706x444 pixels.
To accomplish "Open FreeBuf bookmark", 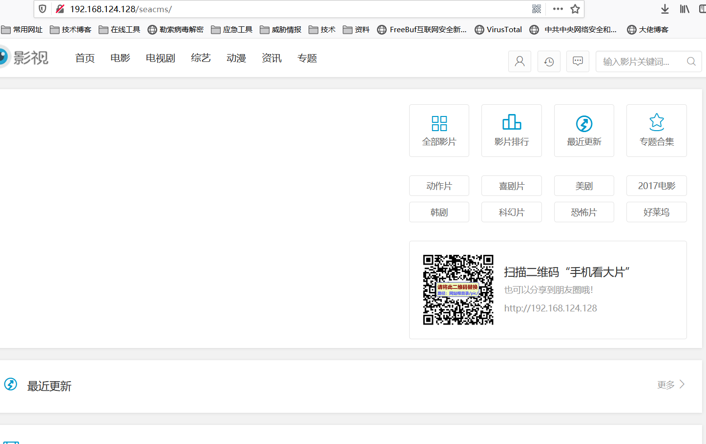I will [x=422, y=30].
